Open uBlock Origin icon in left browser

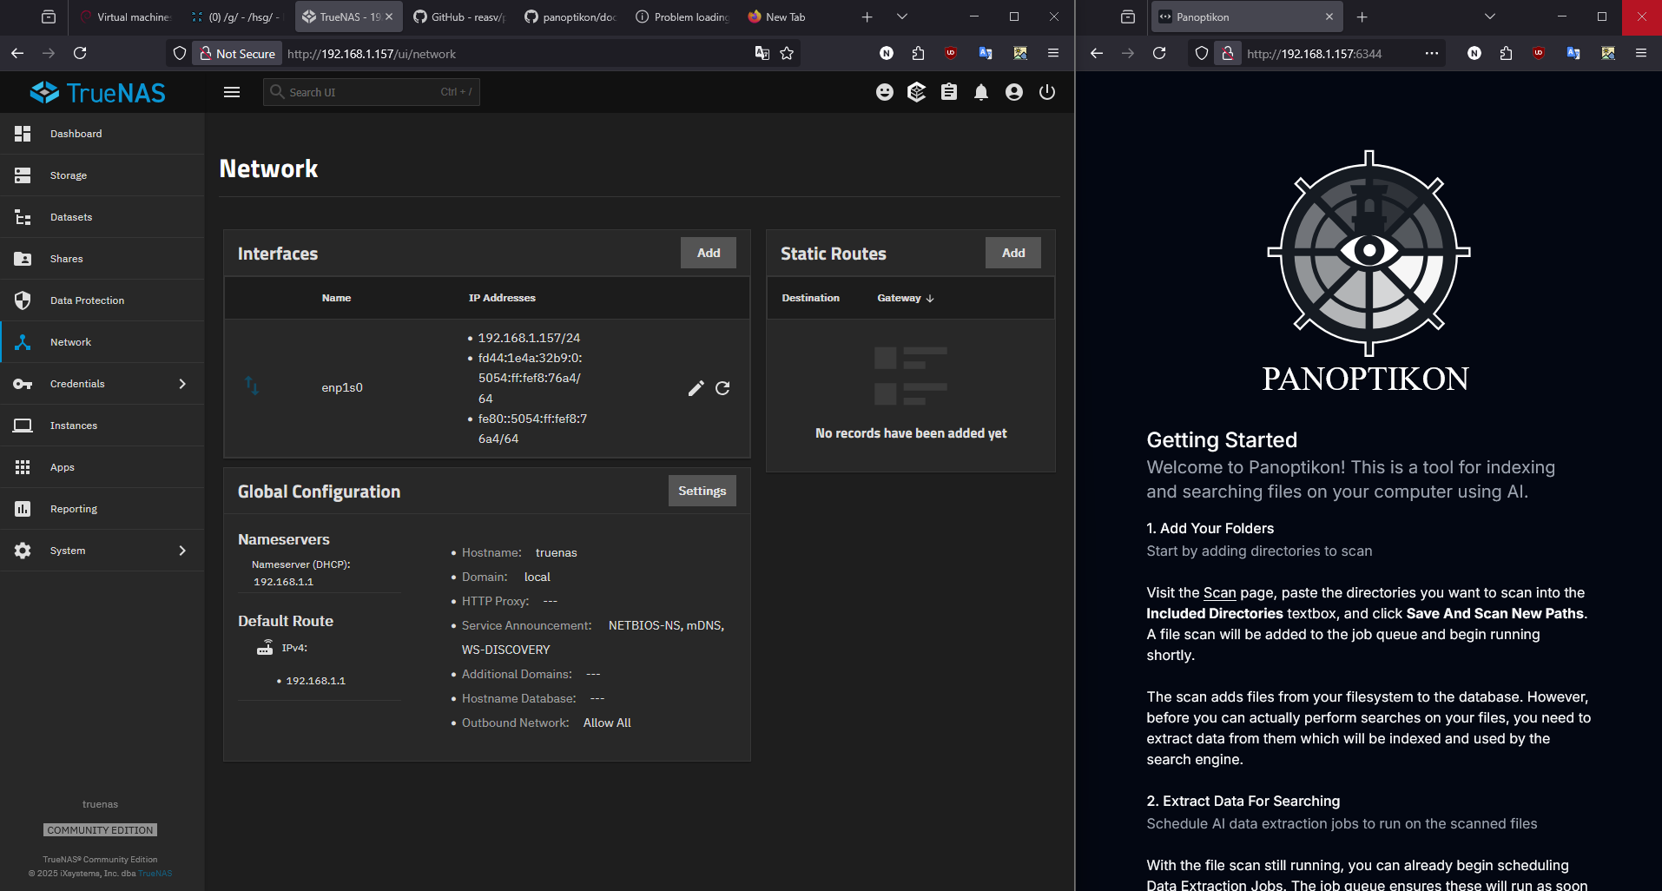pyautogui.click(x=951, y=53)
